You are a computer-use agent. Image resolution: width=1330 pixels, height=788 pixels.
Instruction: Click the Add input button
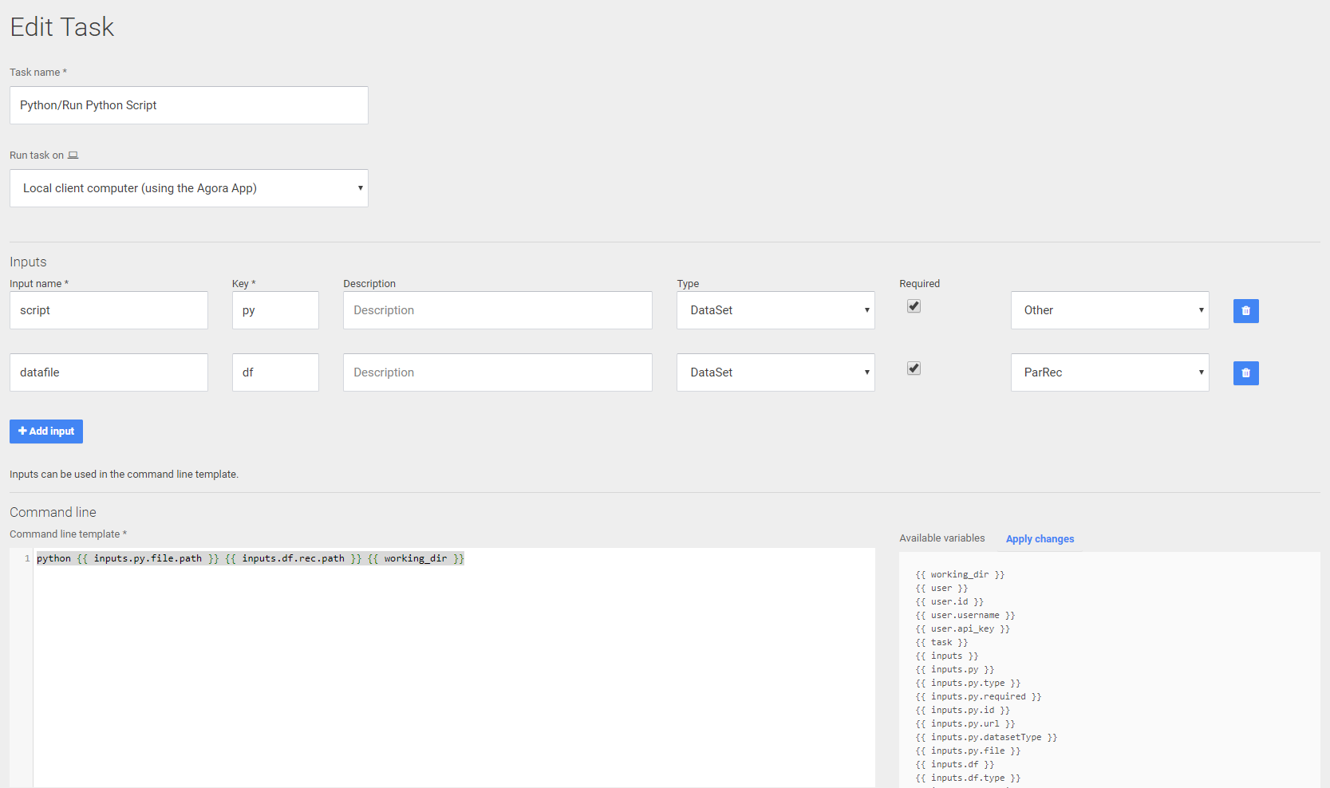46,431
